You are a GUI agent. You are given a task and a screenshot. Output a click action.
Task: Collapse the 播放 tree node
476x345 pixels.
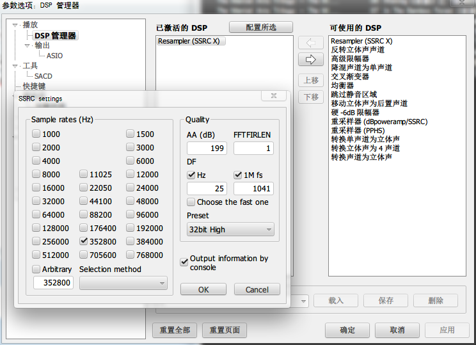[x=15, y=25]
